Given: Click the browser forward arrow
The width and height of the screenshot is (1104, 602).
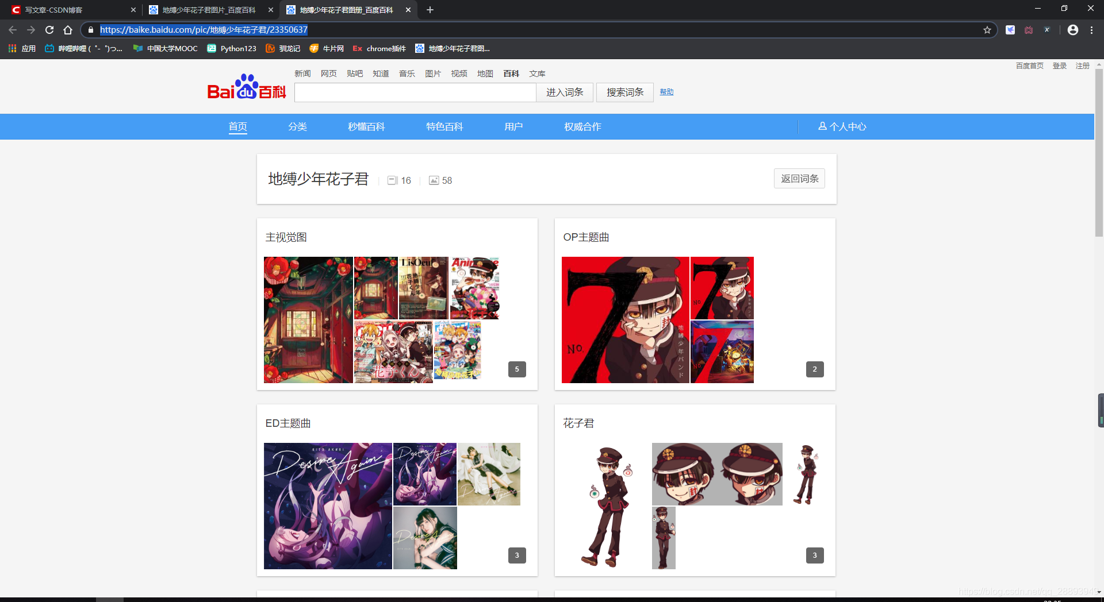Looking at the screenshot, I should click(x=31, y=30).
